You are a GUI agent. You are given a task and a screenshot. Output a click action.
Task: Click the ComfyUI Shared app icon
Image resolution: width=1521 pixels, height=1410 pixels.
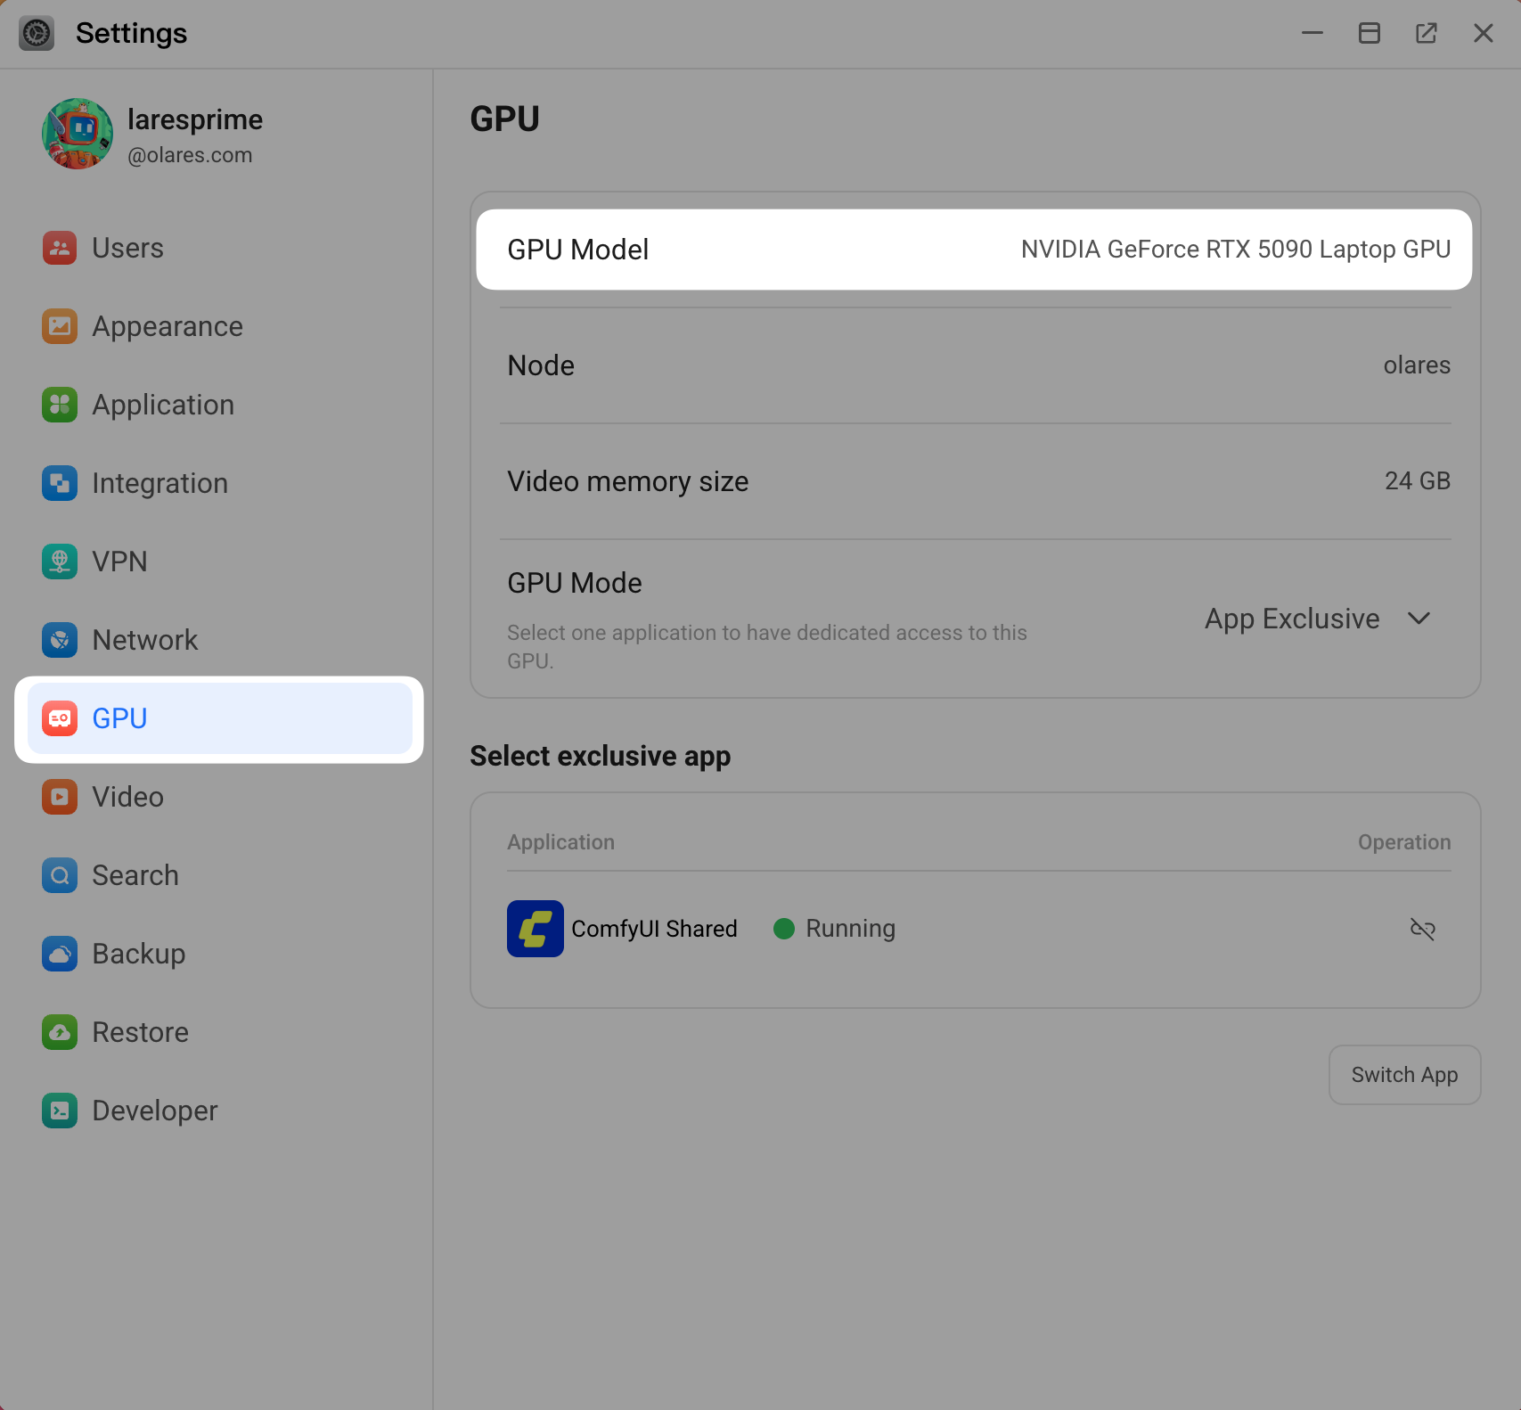tap(535, 929)
